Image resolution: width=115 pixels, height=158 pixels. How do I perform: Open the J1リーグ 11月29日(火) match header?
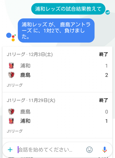31,100
